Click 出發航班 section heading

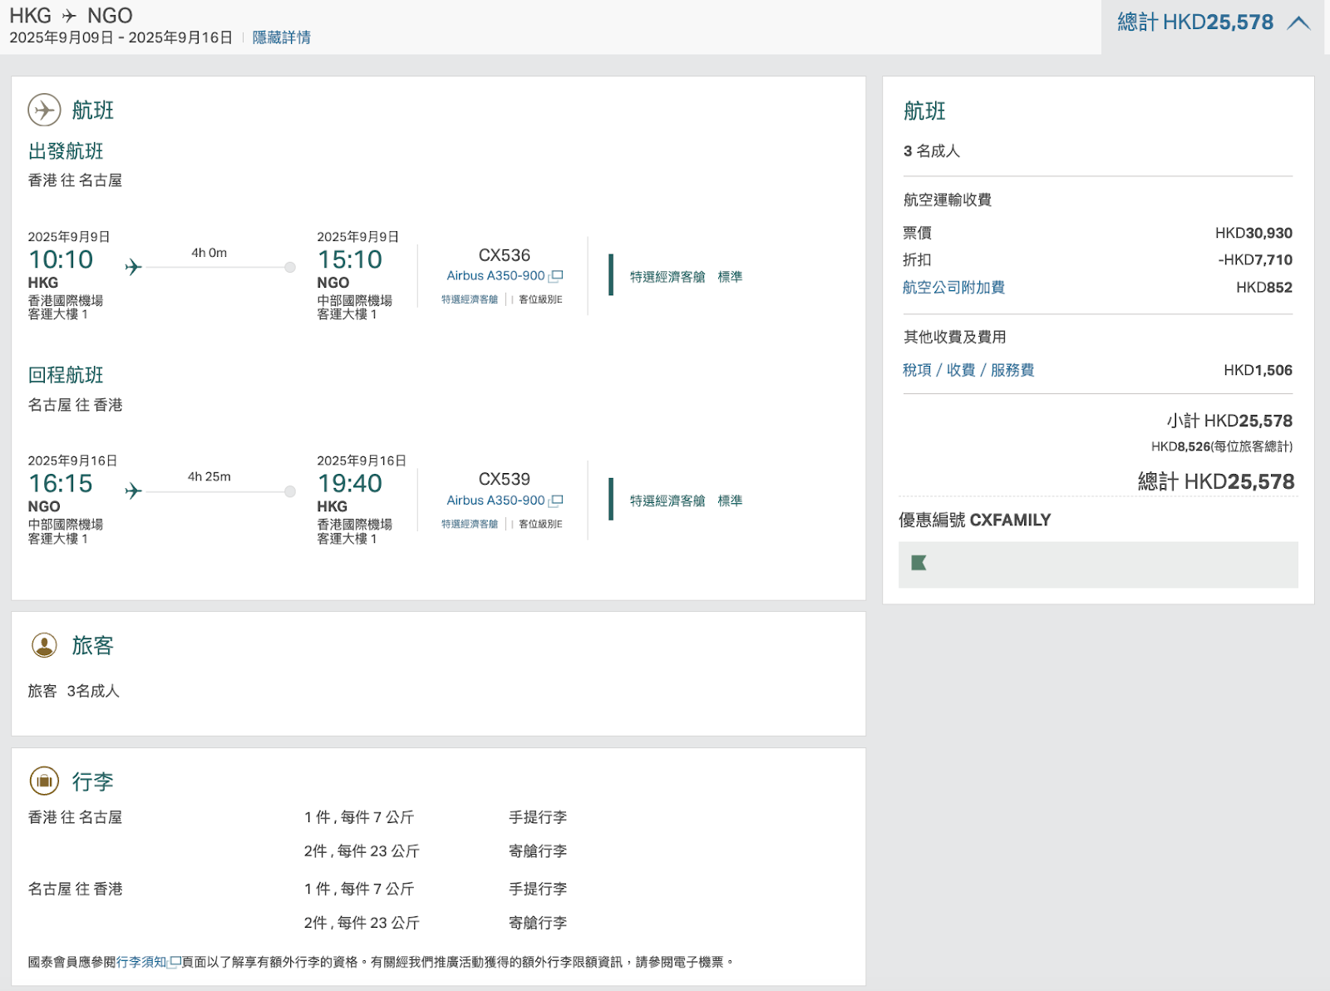tap(66, 151)
